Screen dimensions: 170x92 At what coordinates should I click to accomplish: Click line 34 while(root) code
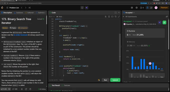69,68
